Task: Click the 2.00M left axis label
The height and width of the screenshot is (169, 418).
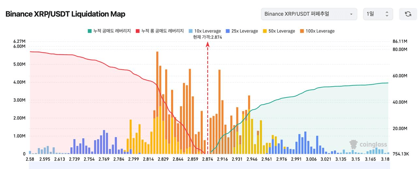Action: [19, 118]
